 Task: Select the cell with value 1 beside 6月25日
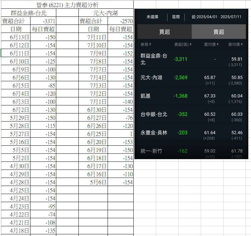click(x=121, y=134)
